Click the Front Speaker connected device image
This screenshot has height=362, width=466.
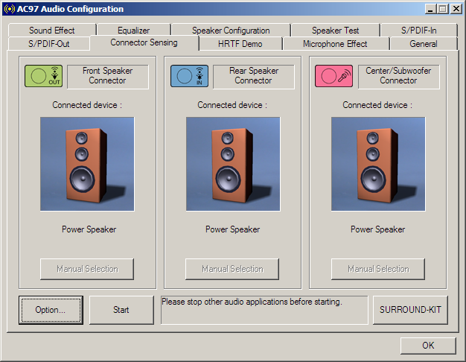(87, 164)
